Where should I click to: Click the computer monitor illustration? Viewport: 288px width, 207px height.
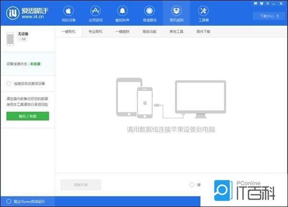200,99
